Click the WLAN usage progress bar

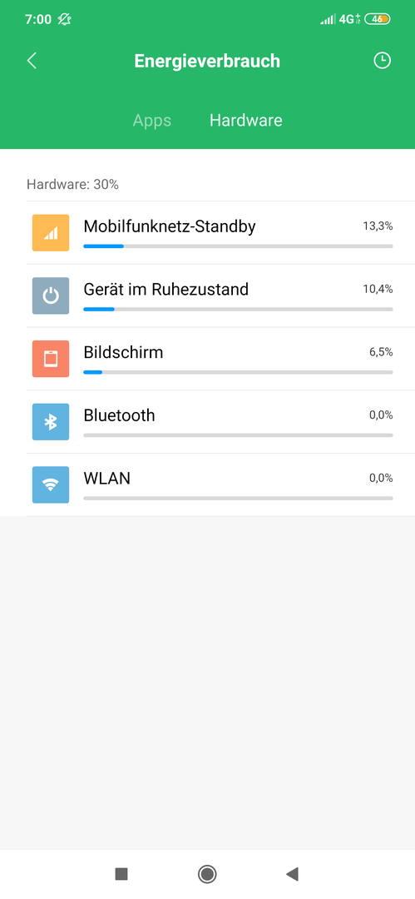click(x=239, y=499)
